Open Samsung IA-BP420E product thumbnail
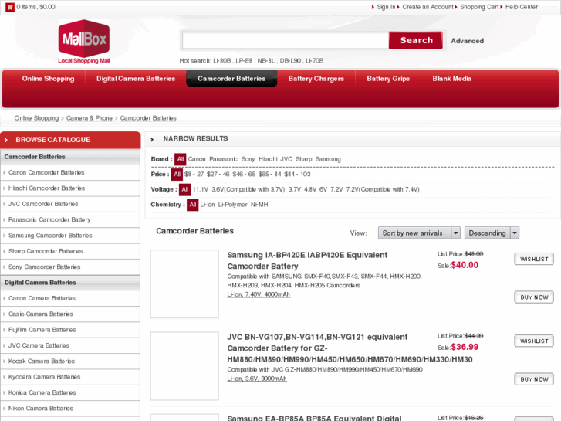 (184, 283)
